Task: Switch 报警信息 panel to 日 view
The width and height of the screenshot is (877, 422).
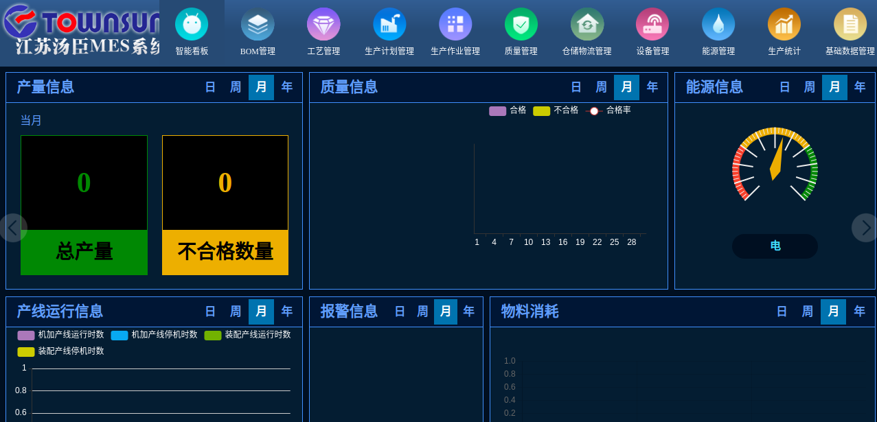Action: [400, 312]
